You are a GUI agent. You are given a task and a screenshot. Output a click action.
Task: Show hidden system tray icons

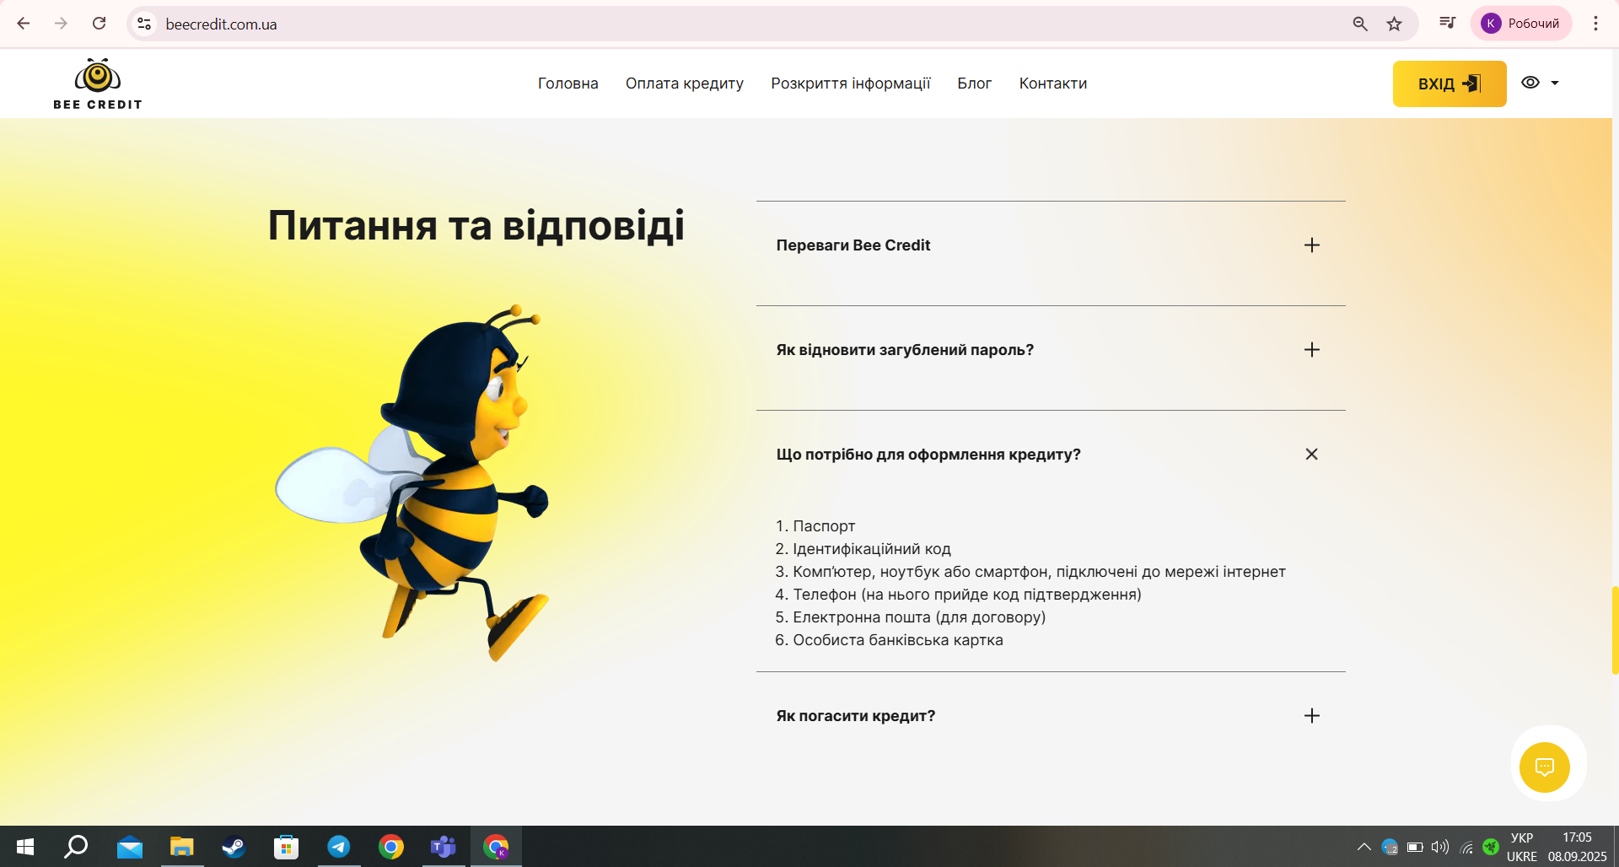click(x=1364, y=847)
